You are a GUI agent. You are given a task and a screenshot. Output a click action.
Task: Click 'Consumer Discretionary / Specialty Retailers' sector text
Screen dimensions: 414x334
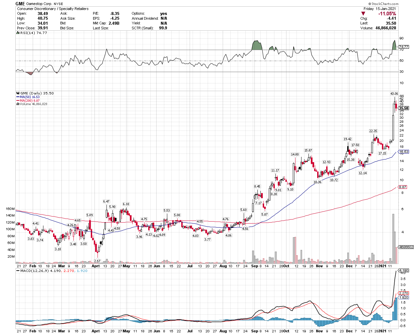(53, 9)
